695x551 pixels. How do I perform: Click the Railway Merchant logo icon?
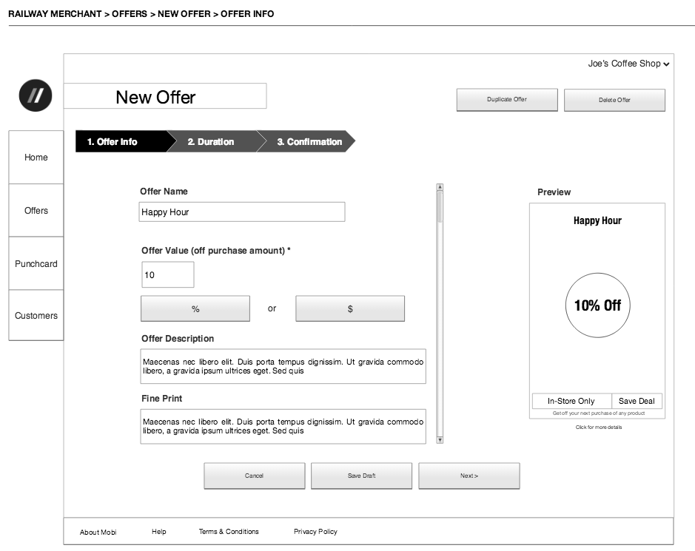(x=36, y=95)
